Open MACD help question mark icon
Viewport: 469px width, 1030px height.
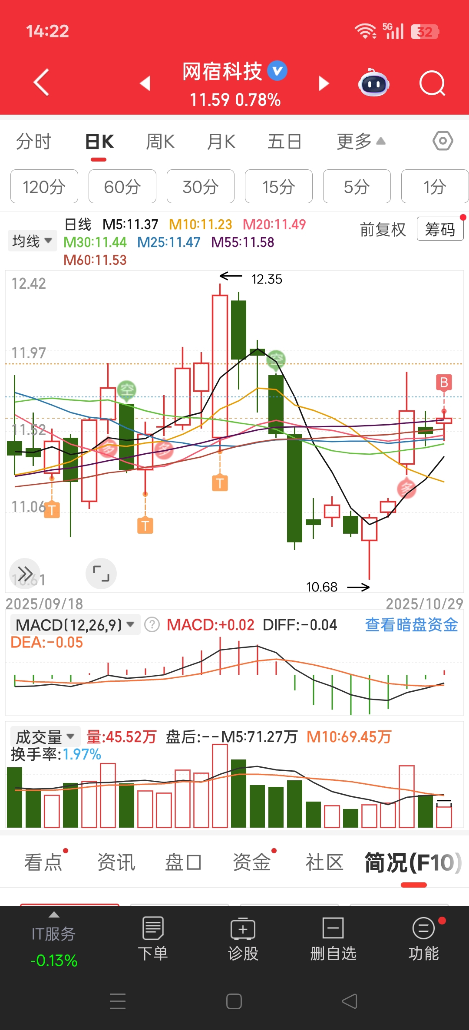coord(152,625)
